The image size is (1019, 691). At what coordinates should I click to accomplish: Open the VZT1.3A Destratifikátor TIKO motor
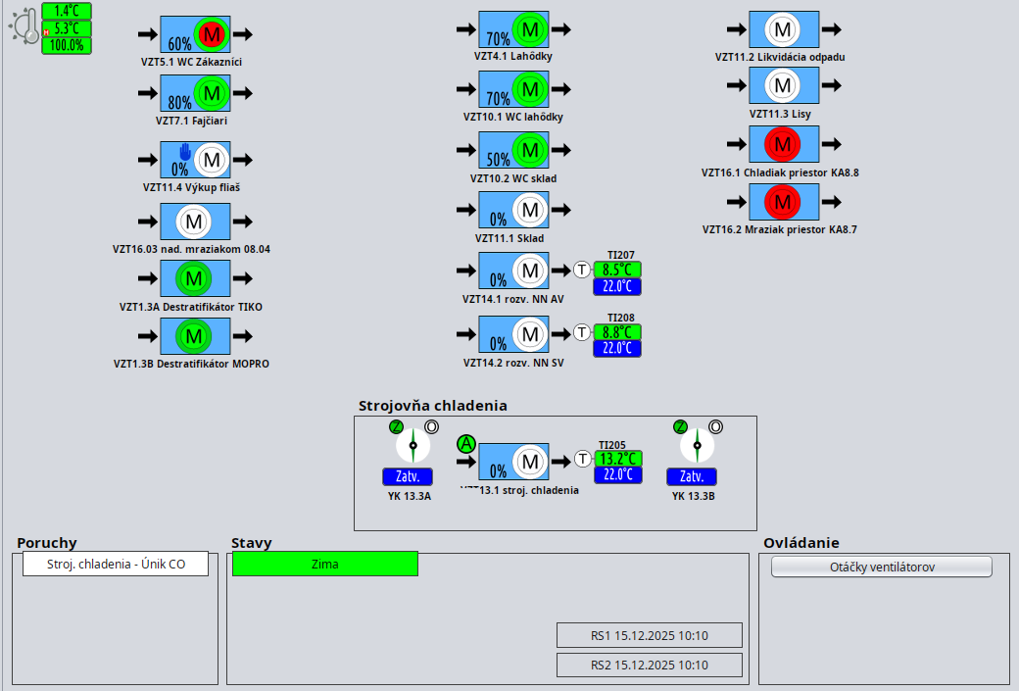point(194,278)
